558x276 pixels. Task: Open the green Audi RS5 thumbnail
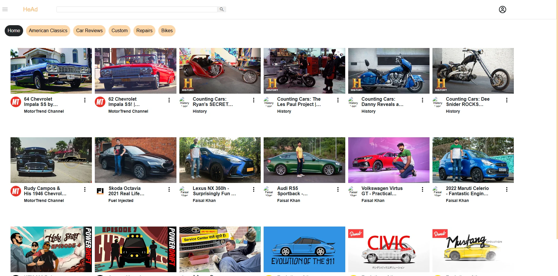304,160
